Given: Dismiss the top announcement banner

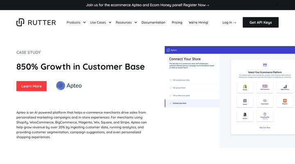Looking at the screenshot, I should [277, 5].
